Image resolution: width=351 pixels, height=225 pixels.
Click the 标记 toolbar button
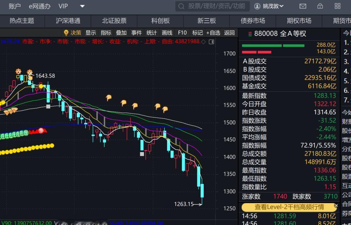[198, 33]
